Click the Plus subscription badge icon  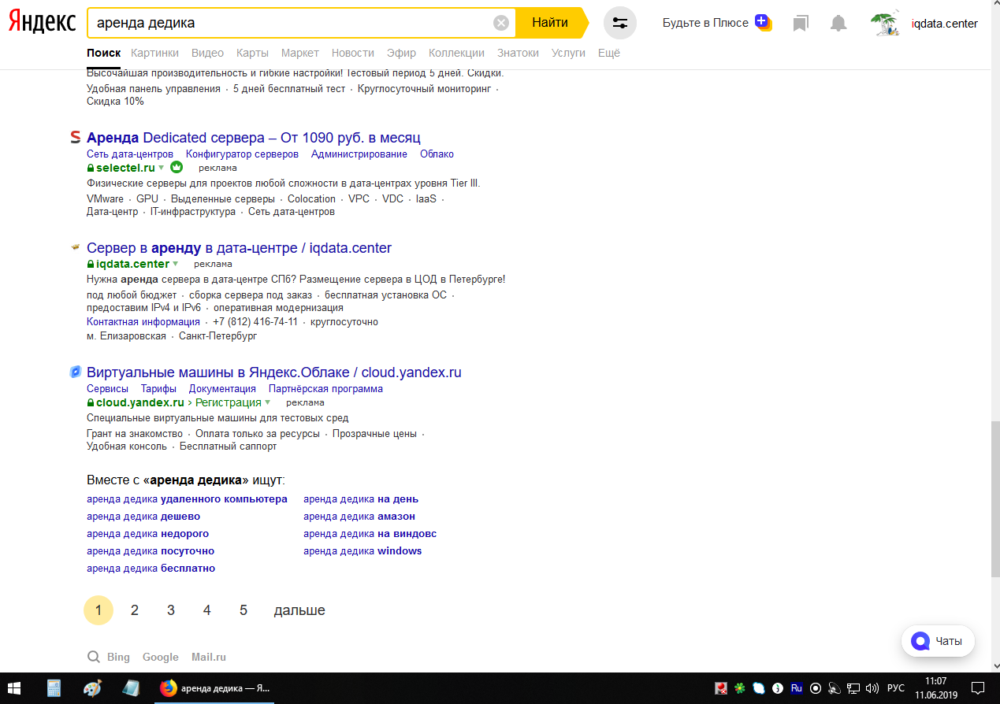tap(762, 22)
